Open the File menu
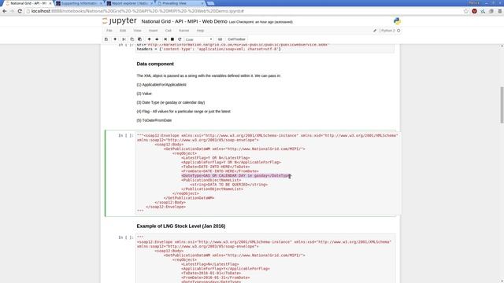 click(109, 31)
